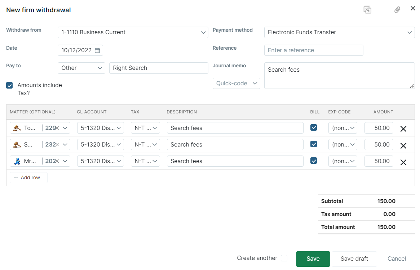
Task: Add a new row to the table
Action: pos(28,178)
